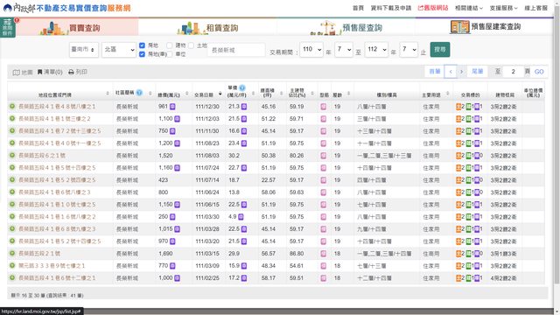Expand green plus icon on 111/12/03 row

(x=12, y=119)
